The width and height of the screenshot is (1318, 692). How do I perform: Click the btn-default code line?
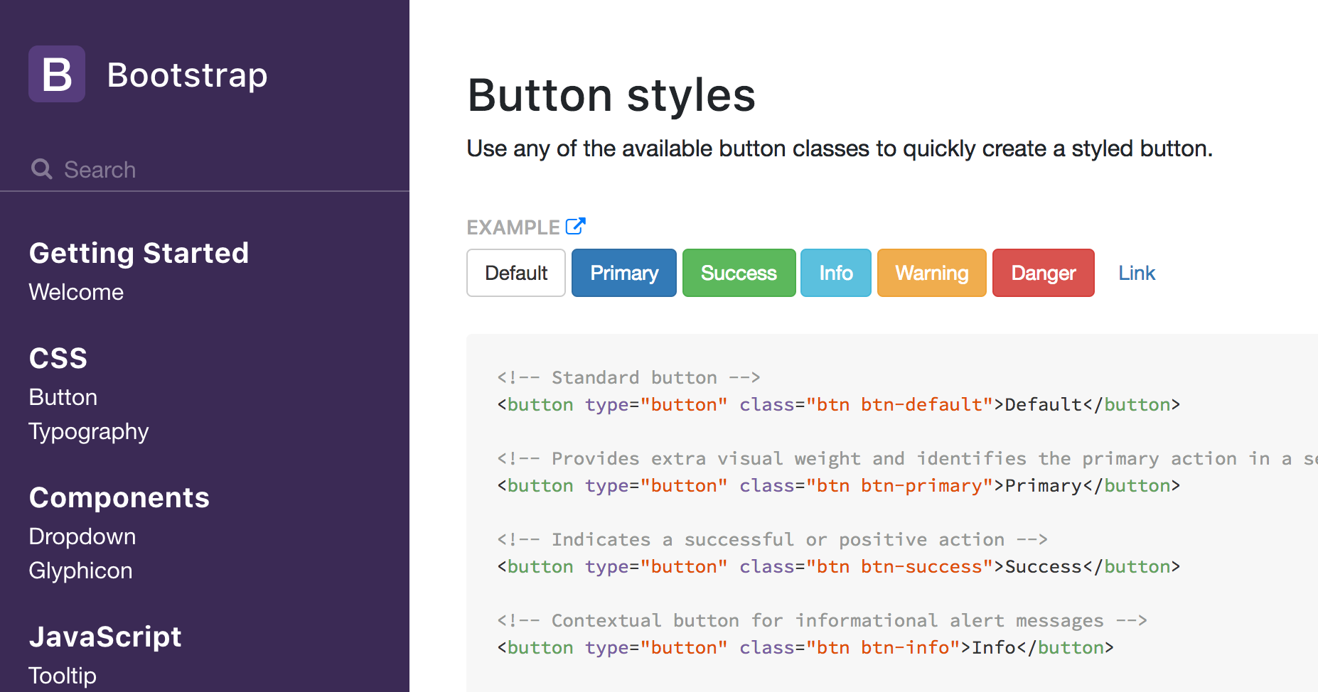point(839,405)
